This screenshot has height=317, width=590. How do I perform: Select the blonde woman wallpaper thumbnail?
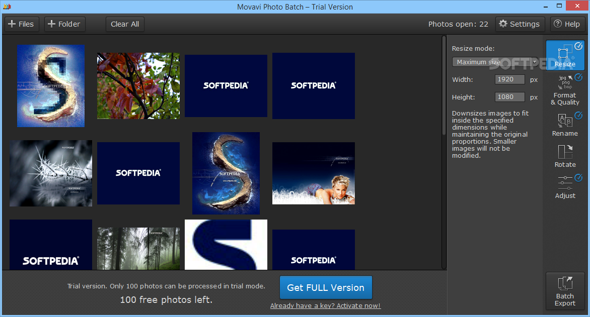point(314,173)
